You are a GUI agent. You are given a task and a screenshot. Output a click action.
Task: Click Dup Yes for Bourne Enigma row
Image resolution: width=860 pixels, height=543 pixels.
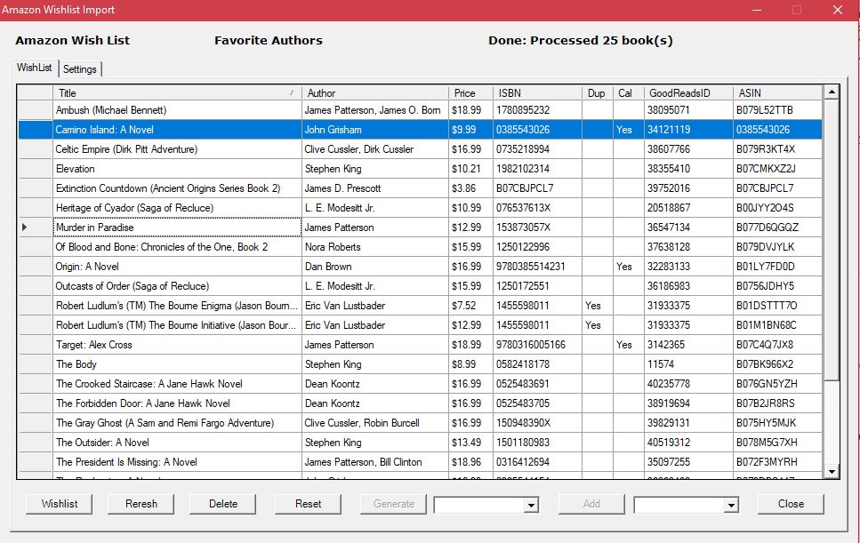coord(598,305)
